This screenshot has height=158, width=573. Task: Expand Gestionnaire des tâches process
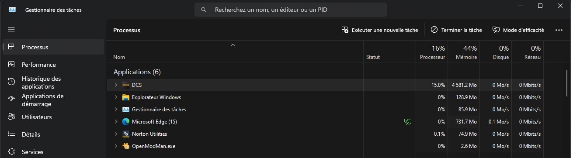[x=116, y=110]
